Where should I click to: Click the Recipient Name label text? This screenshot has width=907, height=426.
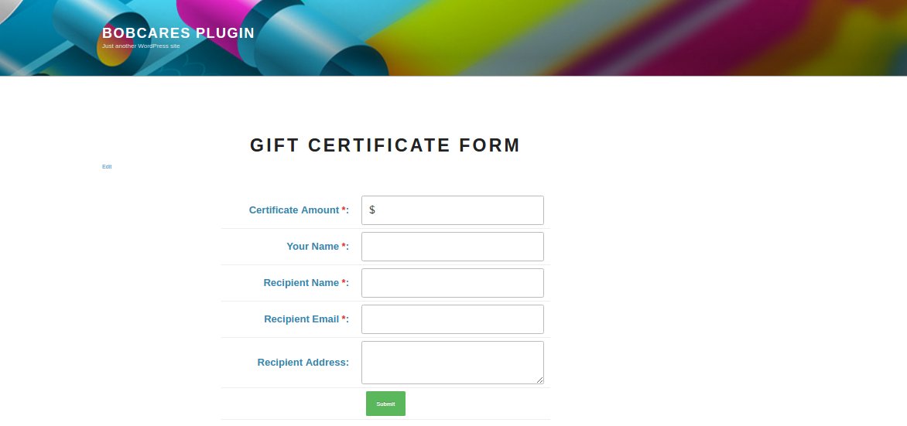[301, 283]
